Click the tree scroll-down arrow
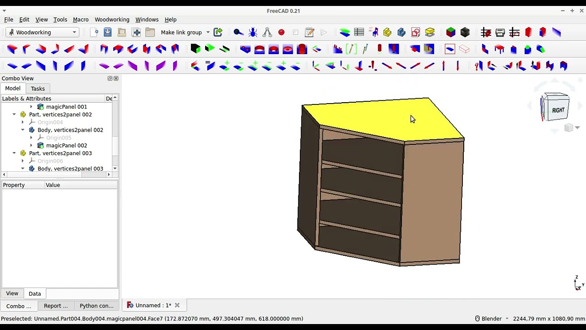 pyautogui.click(x=115, y=169)
